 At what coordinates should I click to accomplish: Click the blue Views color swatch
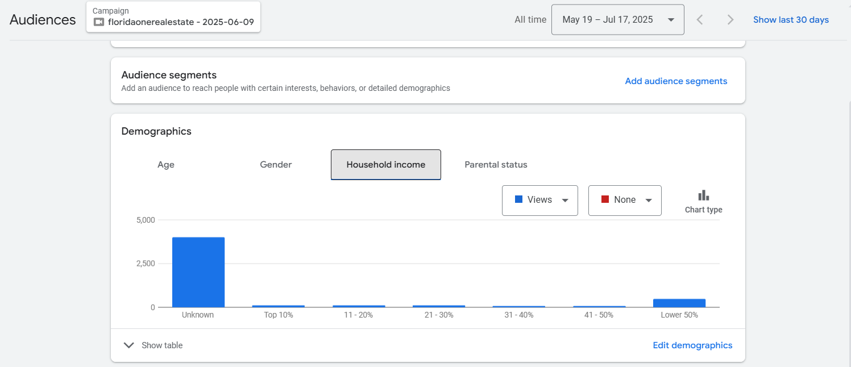pos(518,199)
